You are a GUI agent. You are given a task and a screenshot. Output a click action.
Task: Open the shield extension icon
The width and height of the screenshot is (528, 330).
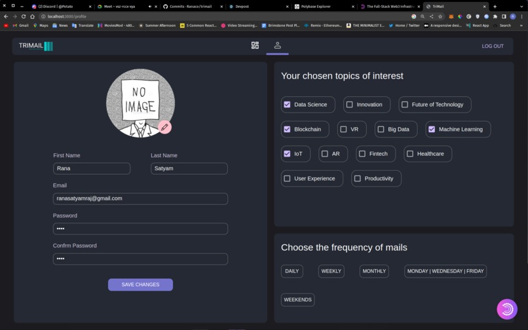pos(478,16)
